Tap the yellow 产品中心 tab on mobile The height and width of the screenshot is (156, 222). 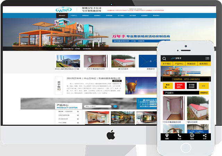(179, 64)
